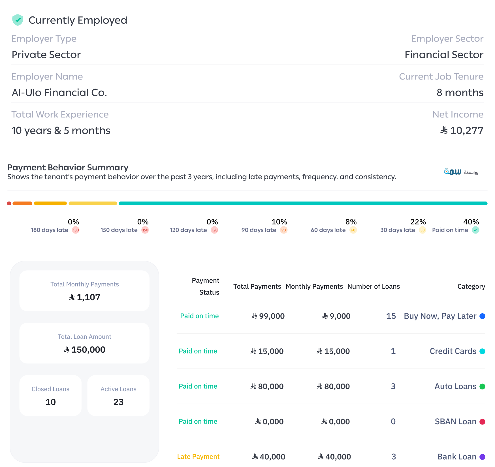Screen dimensions: 495x467
Task: Click the green Auto Loans category dot
Action: tap(482, 386)
